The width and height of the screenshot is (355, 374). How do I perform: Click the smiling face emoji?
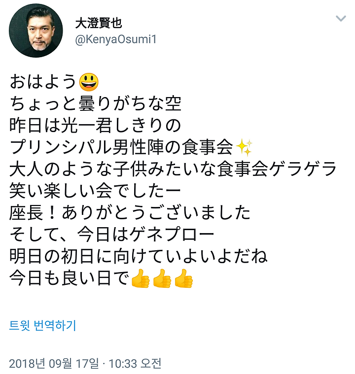tap(89, 82)
